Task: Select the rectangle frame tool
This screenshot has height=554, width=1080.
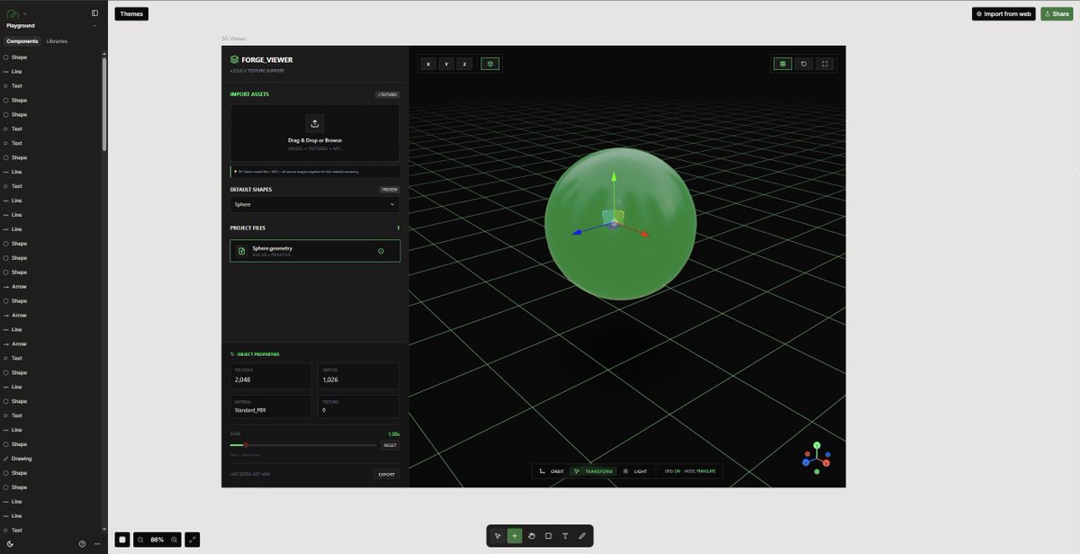Action: (548, 536)
